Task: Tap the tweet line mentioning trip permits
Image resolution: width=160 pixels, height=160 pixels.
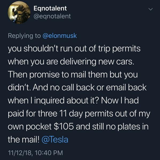Action: tap(74, 49)
